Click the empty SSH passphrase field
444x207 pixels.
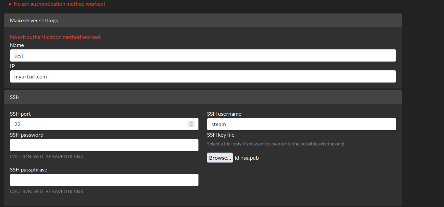coord(104,180)
